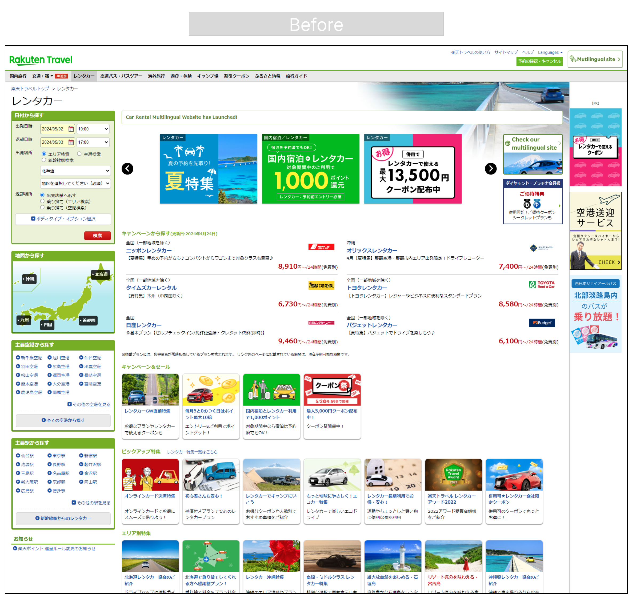Click the Nippon Rent-A-Car logo

pyautogui.click(x=321, y=247)
